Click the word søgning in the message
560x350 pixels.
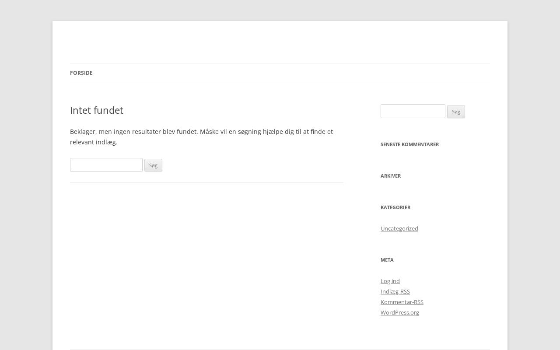tap(249, 132)
